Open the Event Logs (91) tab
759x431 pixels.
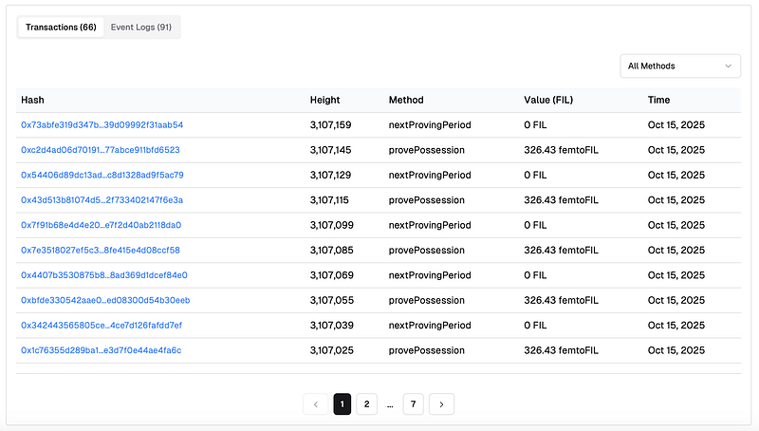coord(140,27)
